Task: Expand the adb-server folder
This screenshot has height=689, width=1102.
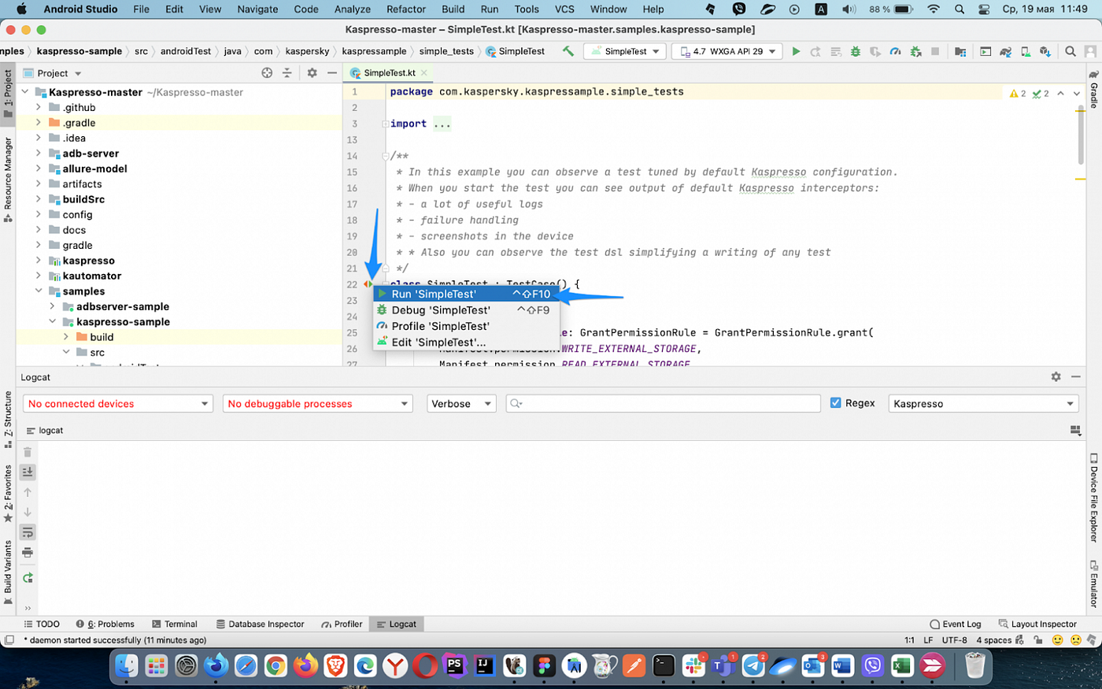Action: coord(39,154)
